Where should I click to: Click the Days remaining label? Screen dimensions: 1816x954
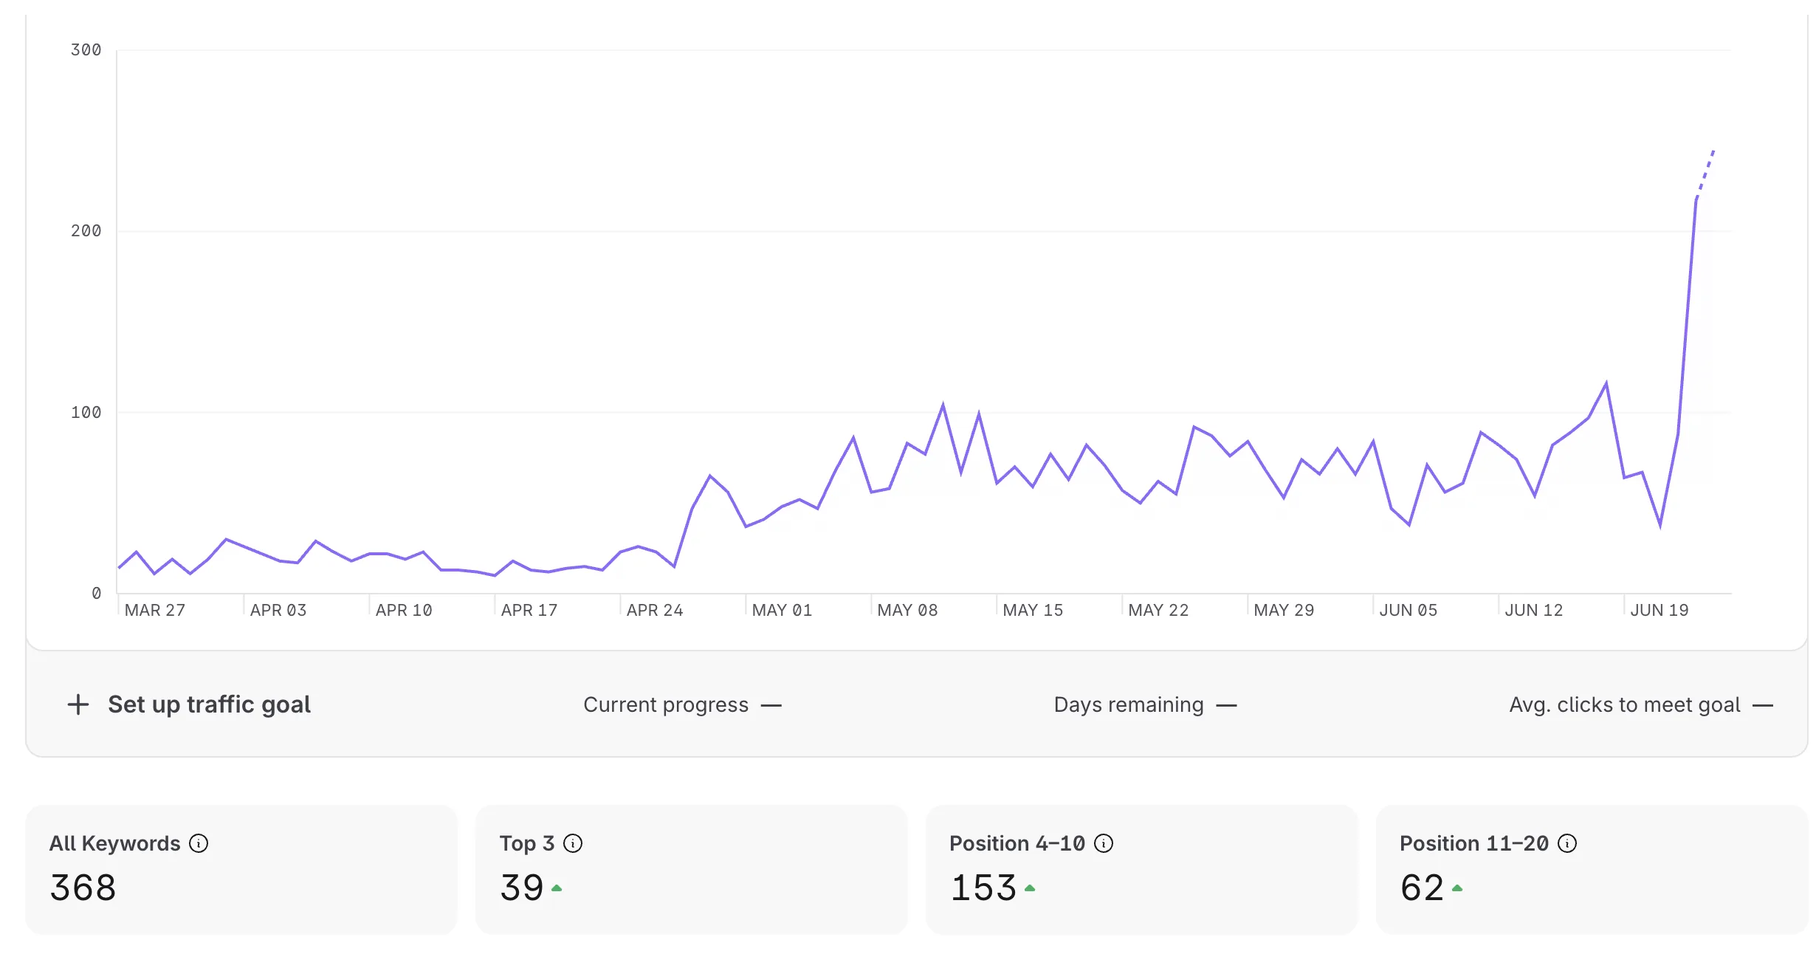click(1129, 705)
